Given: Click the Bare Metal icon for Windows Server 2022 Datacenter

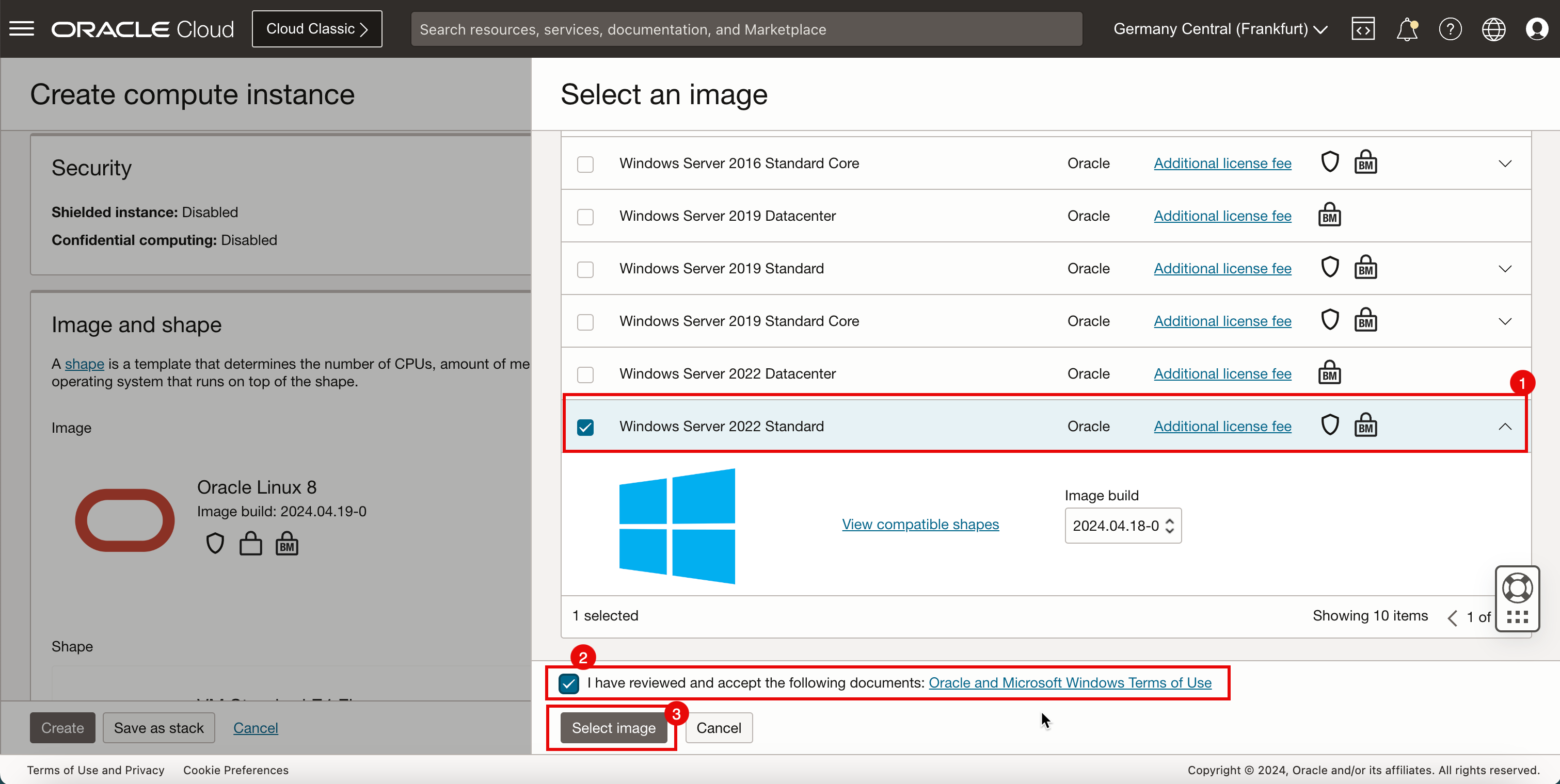Looking at the screenshot, I should (x=1330, y=373).
